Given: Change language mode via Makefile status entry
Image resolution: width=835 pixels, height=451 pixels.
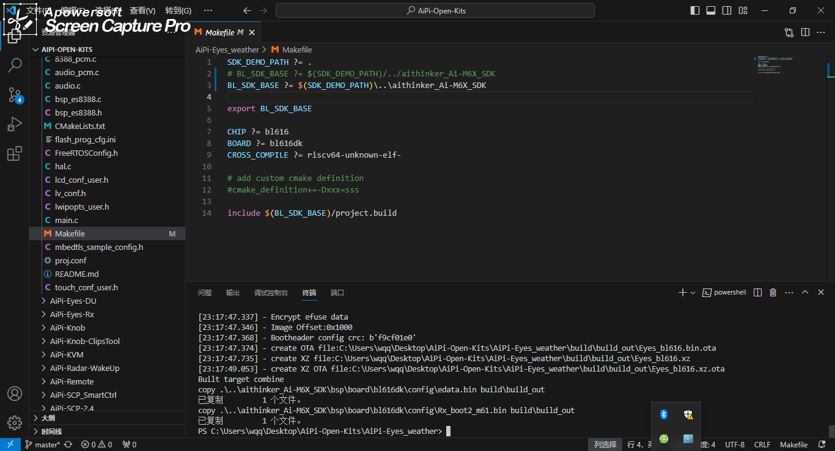Looking at the screenshot, I should pyautogui.click(x=793, y=445).
